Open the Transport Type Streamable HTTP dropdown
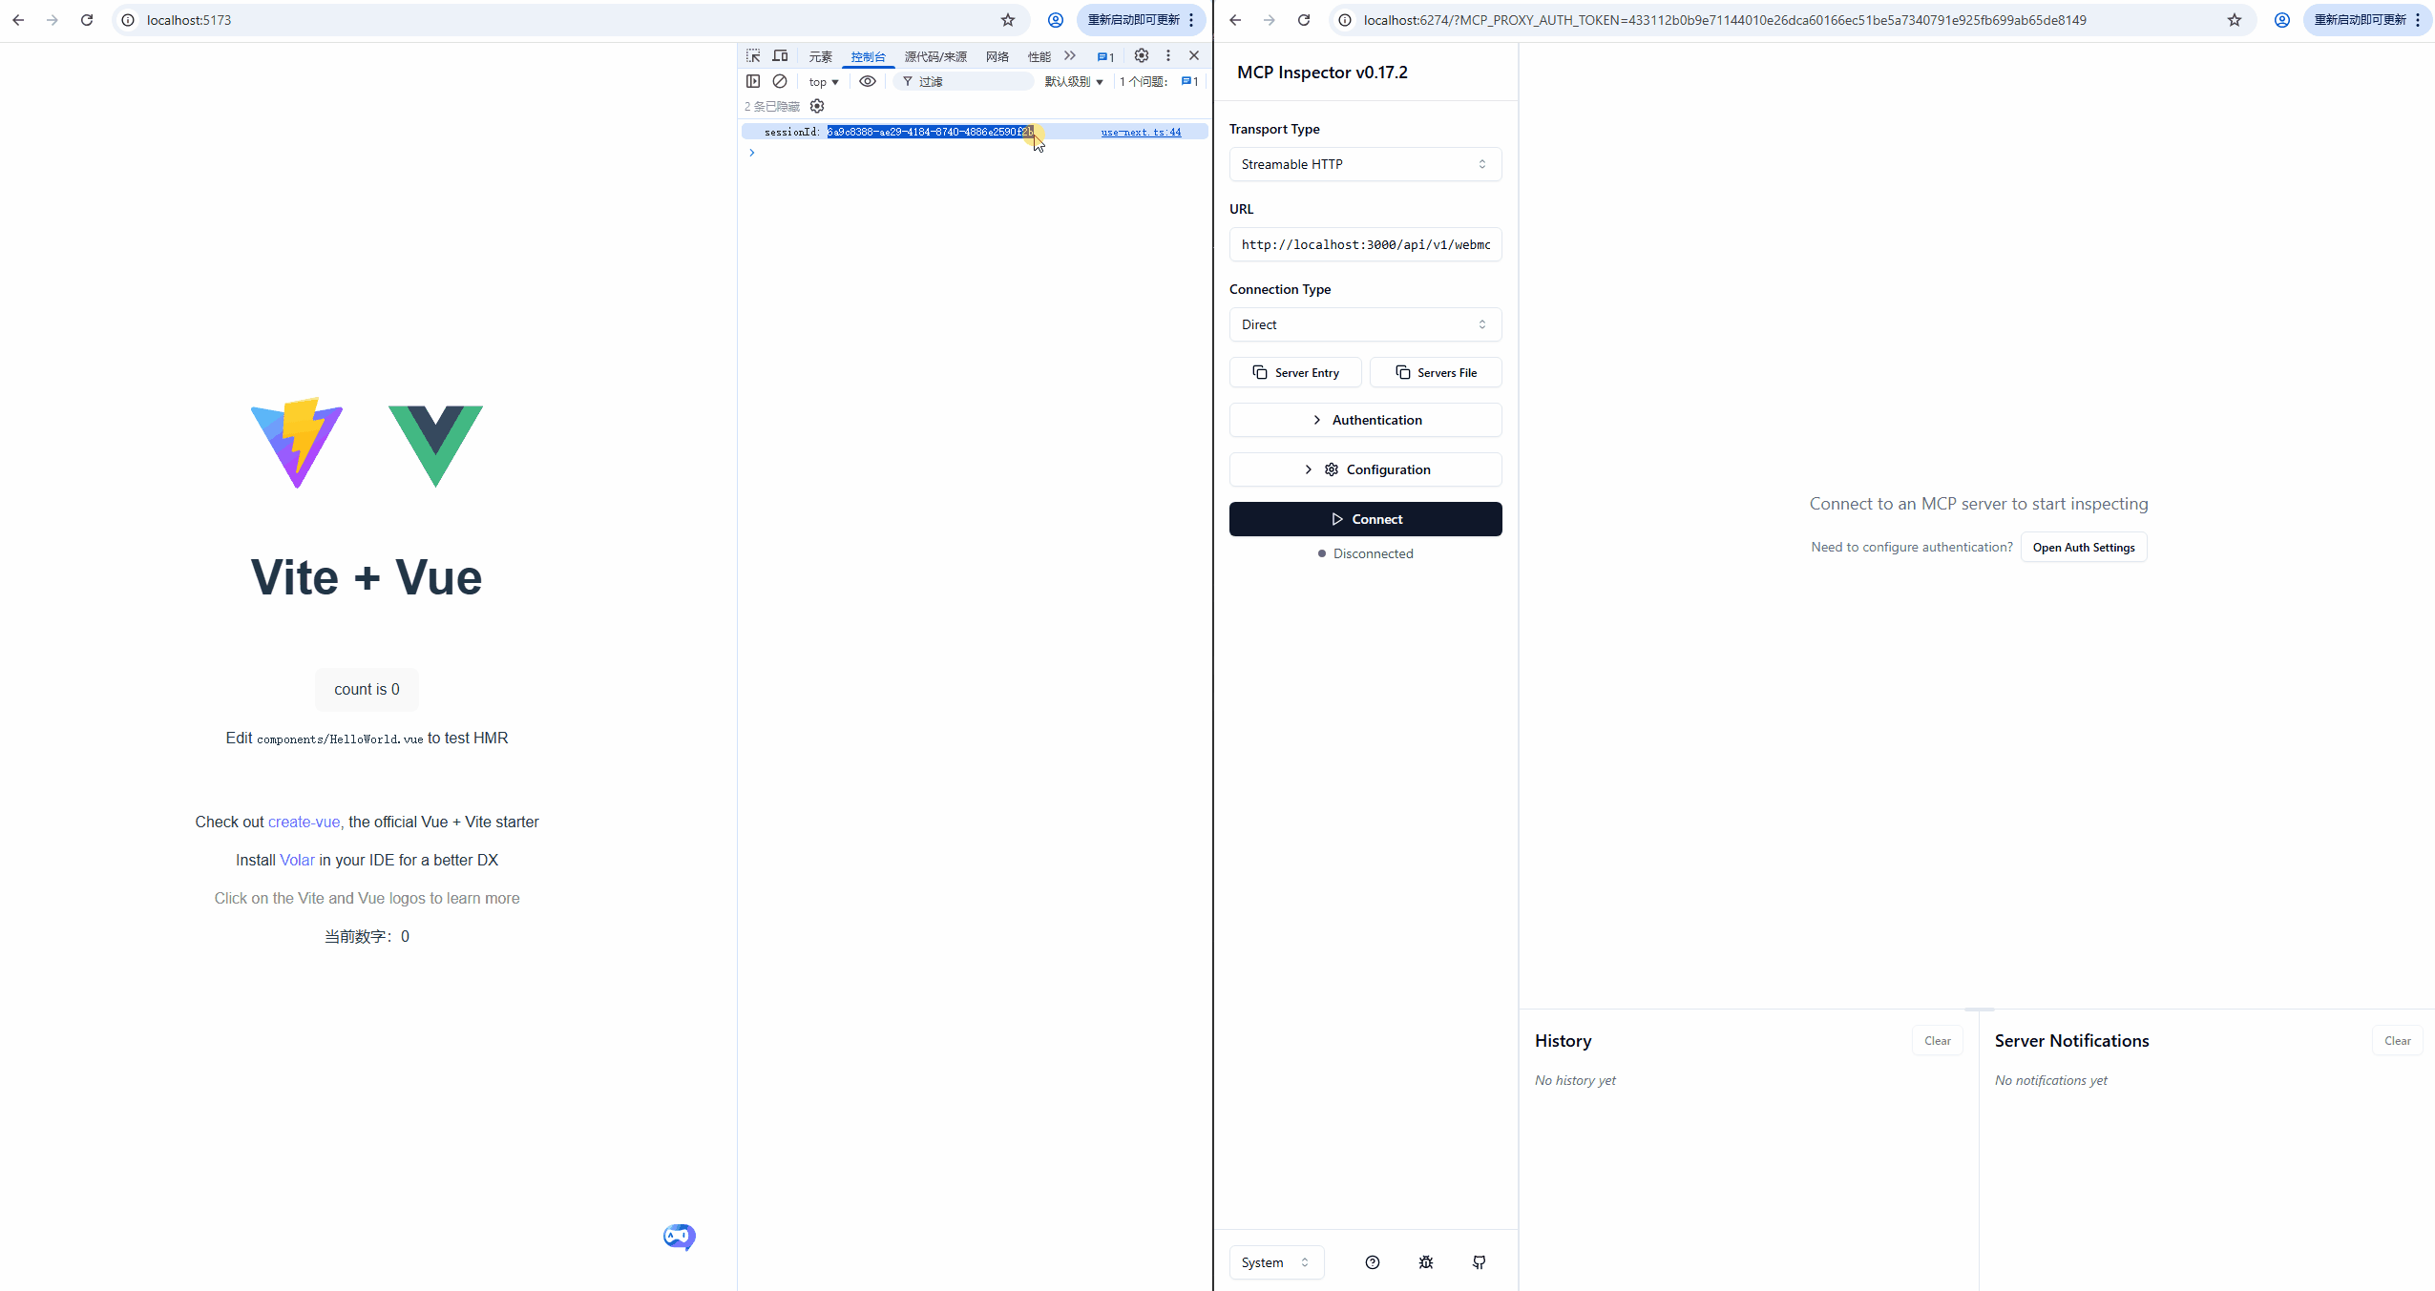Image resolution: width=2435 pixels, height=1291 pixels. [1364, 164]
